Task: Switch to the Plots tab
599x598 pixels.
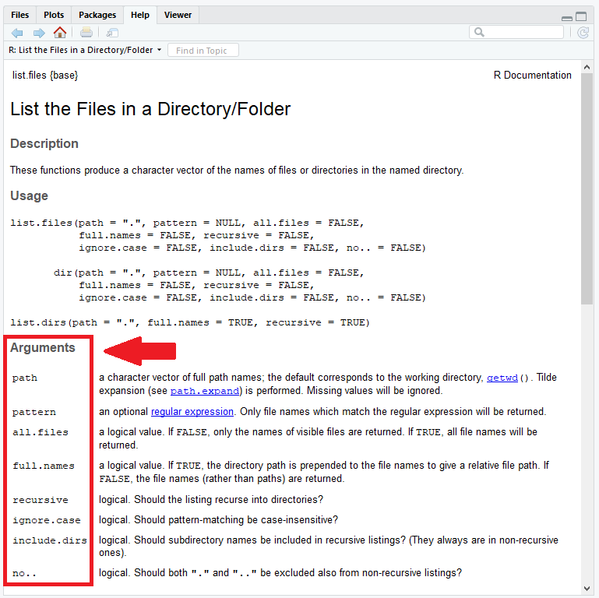Action: click(x=54, y=15)
